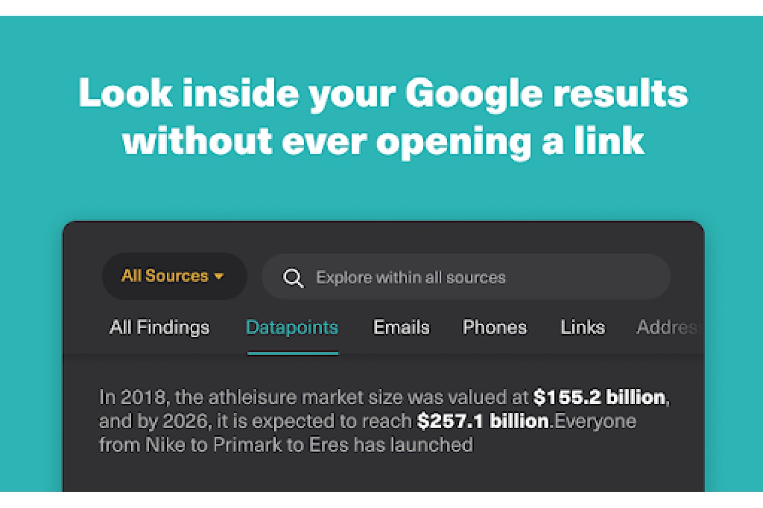Click the "In 2018, the athleisure market" line

point(384,397)
